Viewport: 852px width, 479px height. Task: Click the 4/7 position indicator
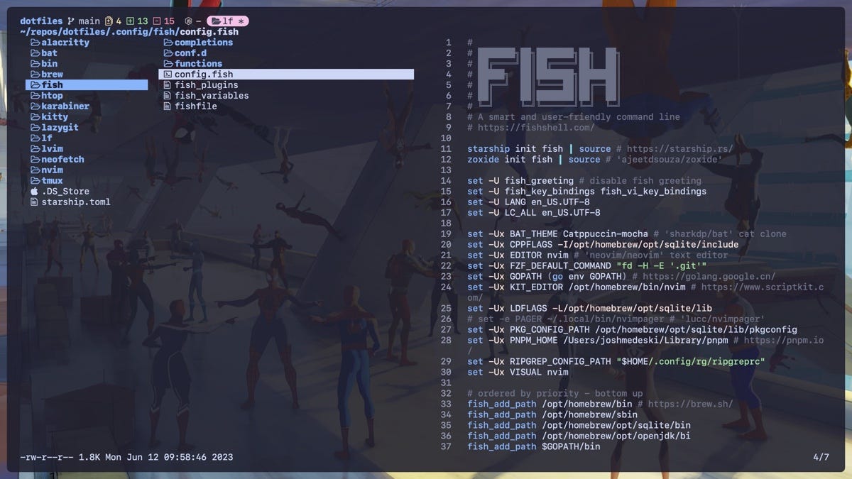(x=821, y=457)
